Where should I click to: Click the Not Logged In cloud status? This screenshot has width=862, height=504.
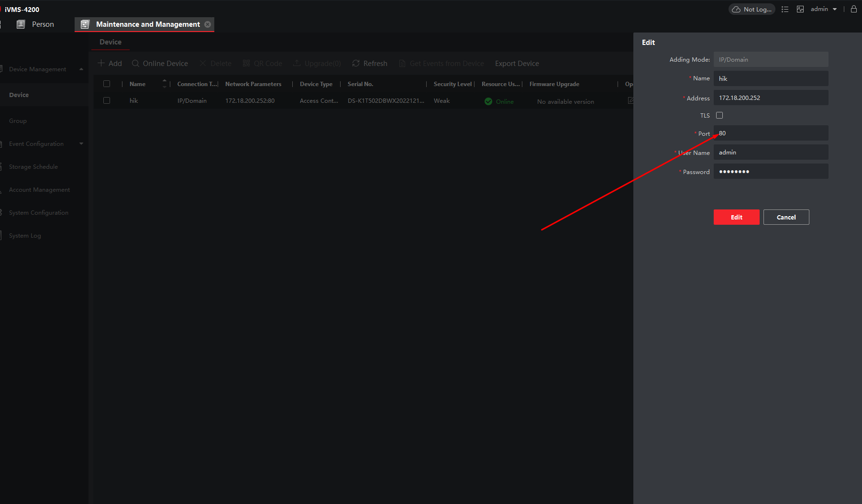[x=751, y=9]
